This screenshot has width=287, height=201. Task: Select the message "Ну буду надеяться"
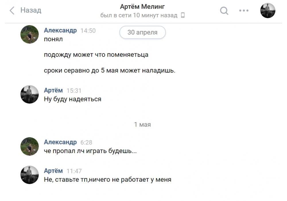pos(73,99)
